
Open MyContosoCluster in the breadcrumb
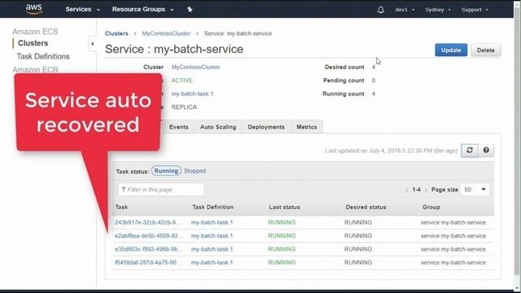(x=166, y=33)
